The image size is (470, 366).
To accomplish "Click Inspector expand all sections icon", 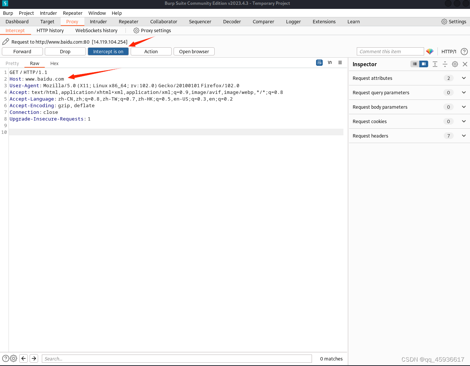I will pyautogui.click(x=435, y=64).
